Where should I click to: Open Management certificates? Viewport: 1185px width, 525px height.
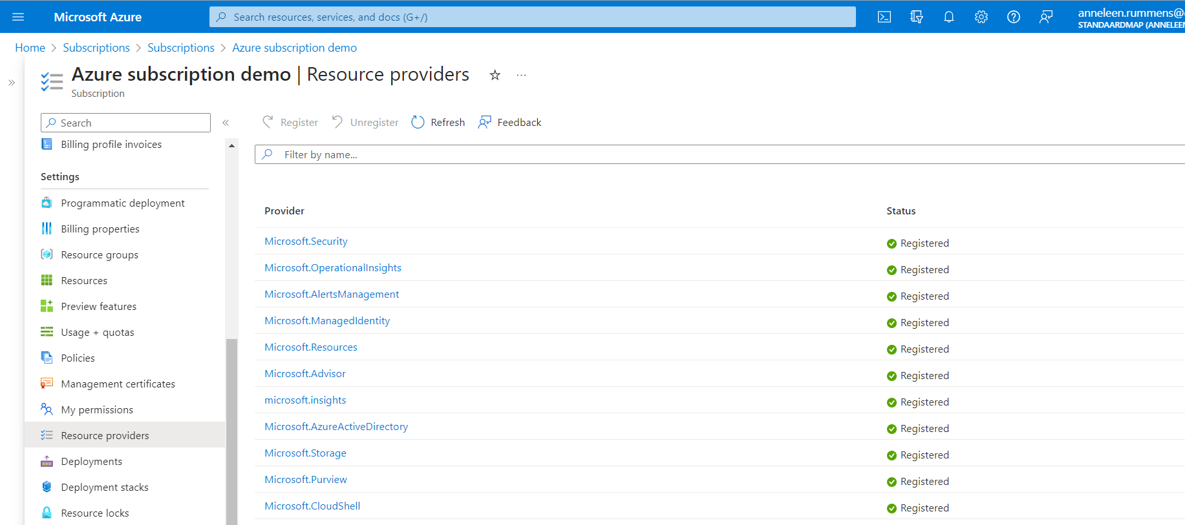[x=118, y=384]
